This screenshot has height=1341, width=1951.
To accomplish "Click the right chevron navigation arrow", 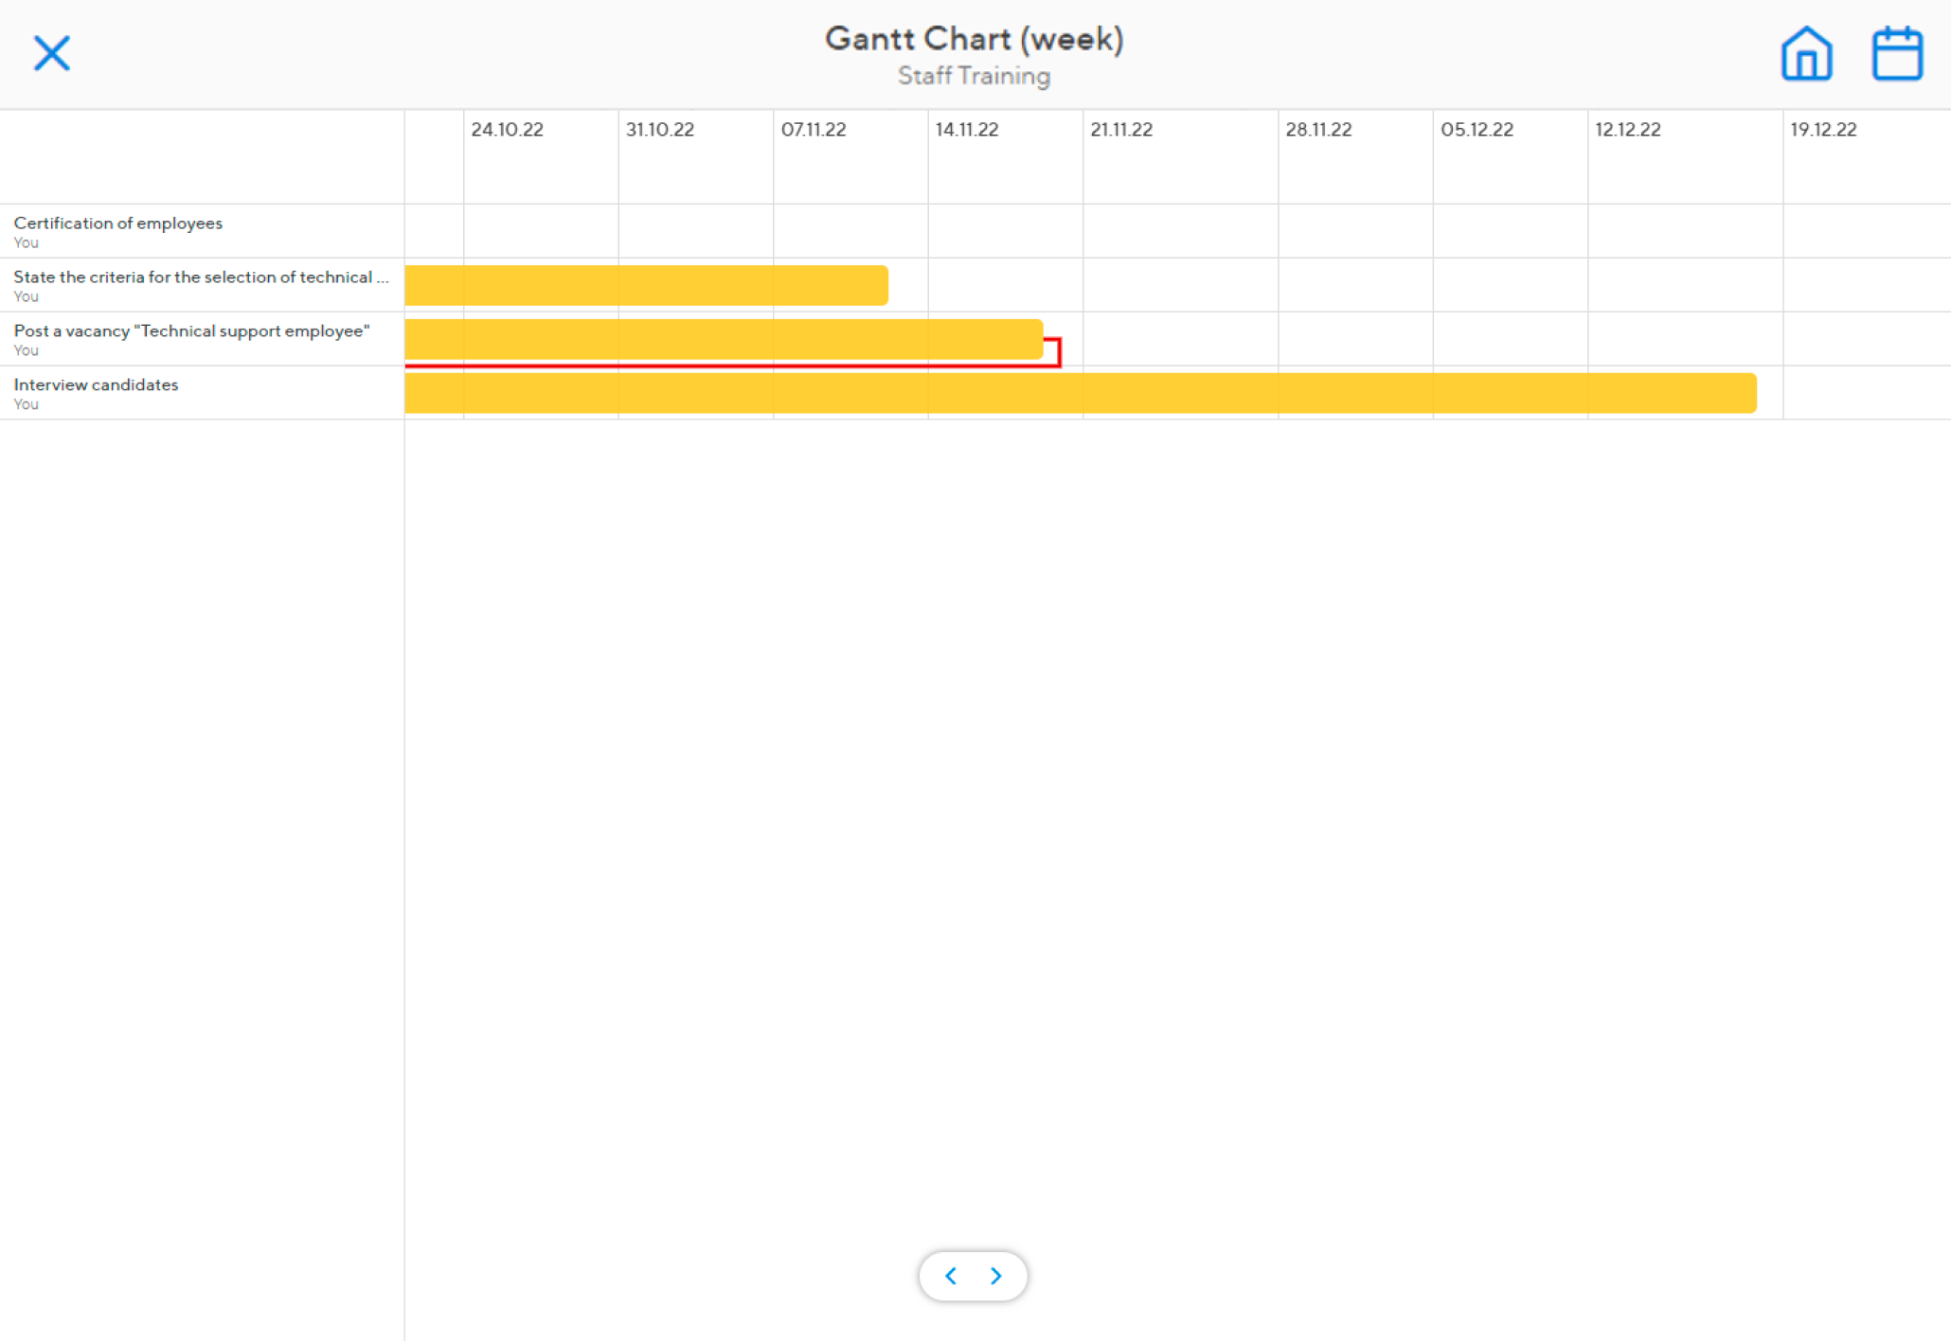I will point(995,1276).
